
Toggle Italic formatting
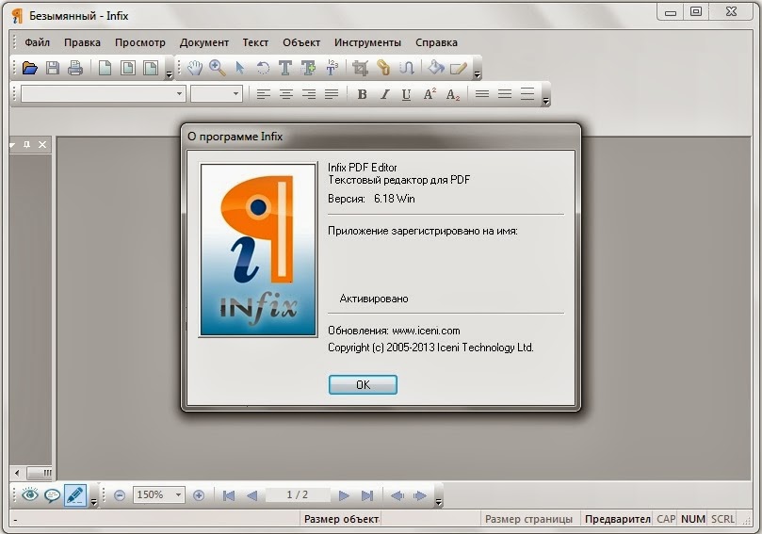(385, 94)
